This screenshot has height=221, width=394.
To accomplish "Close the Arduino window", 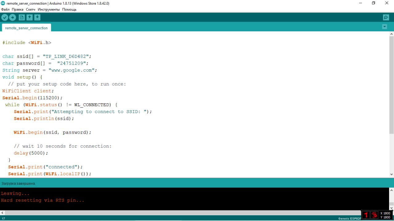I will click(x=387, y=3).
